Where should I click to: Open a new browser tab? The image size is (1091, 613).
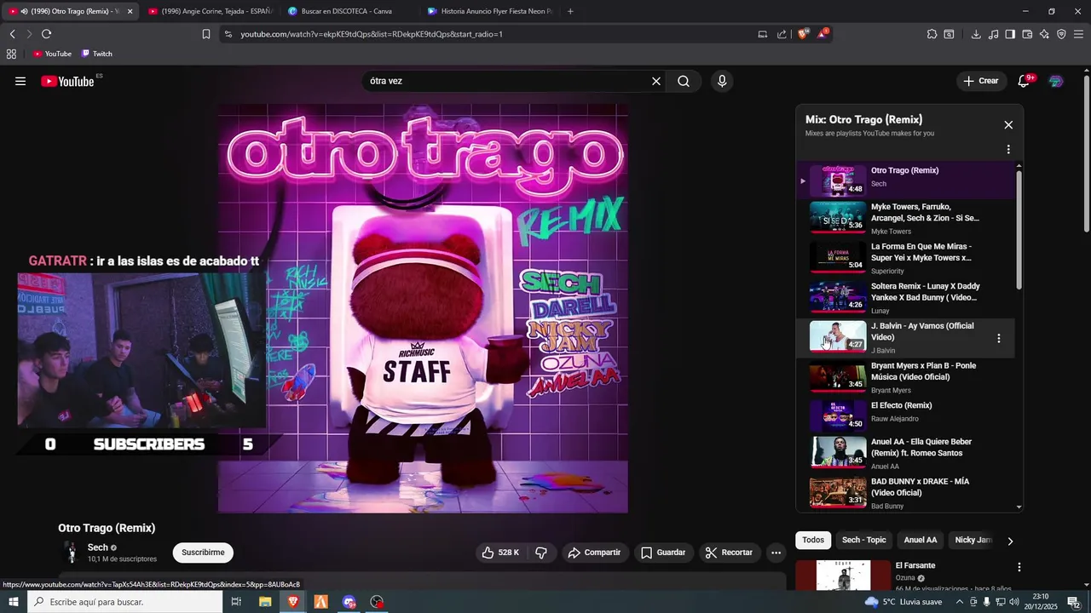pos(570,11)
